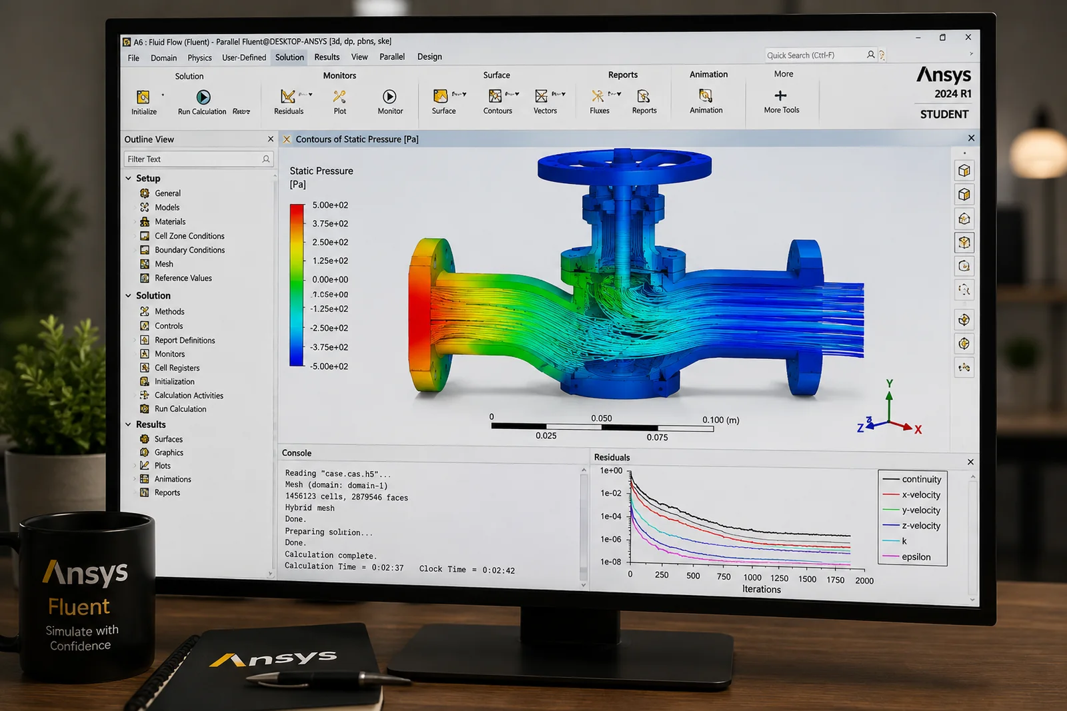The height and width of the screenshot is (711, 1067).
Task: Open the File menu
Action: [x=133, y=58]
